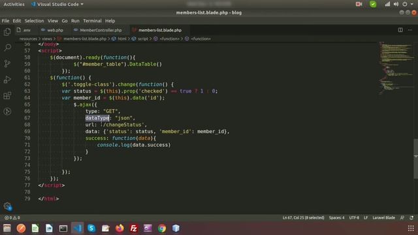The height and width of the screenshot is (235, 418).
Task: Open the Explorer view in activity bar
Action: 7,32
